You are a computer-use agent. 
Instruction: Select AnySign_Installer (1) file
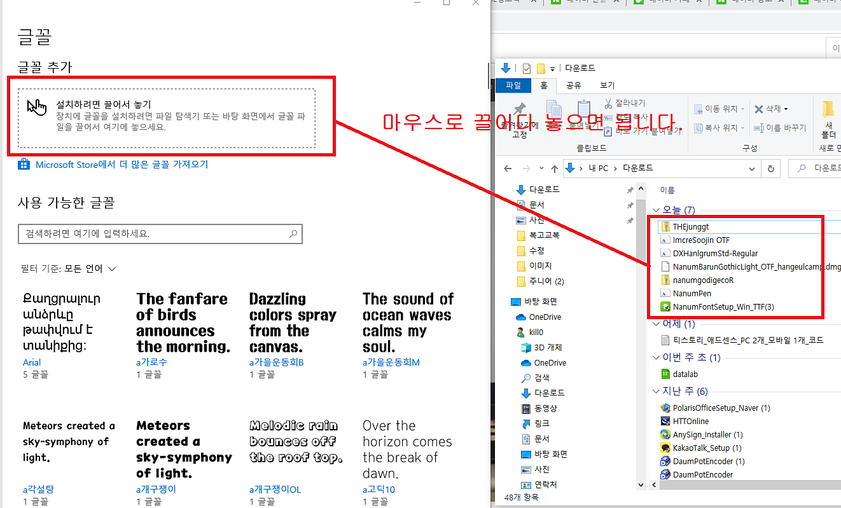click(702, 434)
